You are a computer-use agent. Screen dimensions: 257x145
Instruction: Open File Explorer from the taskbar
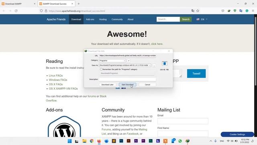point(84,141)
